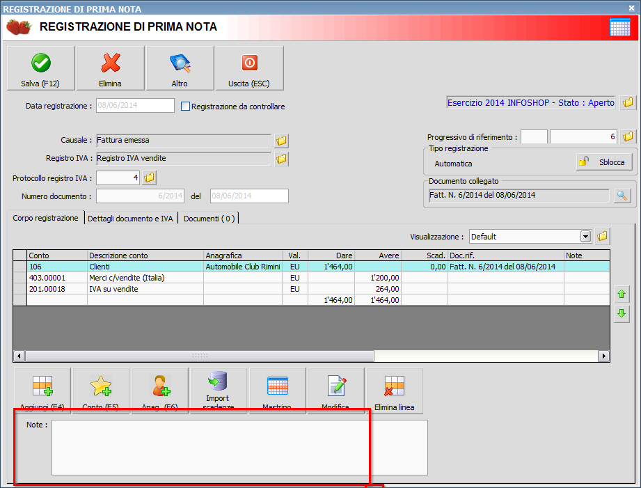Open the Documenti ( 0 ) tab
The image size is (641, 488).
coord(209,219)
